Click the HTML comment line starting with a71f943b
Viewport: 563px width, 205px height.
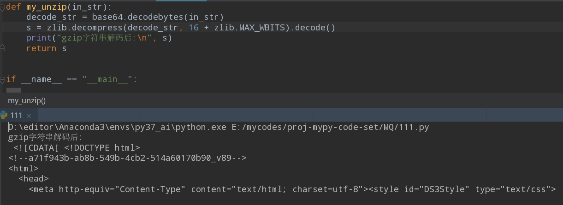[127, 158]
